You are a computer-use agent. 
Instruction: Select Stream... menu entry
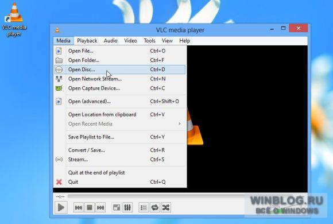(120, 160)
